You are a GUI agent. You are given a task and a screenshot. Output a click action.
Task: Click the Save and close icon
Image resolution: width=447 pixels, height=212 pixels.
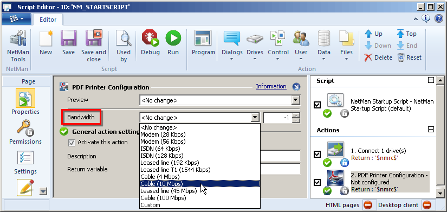[x=94, y=38]
